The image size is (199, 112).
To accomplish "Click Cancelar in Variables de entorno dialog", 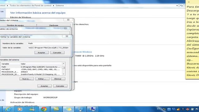I will pyautogui.click(x=60, y=86).
